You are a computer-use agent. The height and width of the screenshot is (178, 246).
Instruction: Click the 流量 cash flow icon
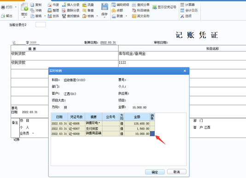pos(84,5)
